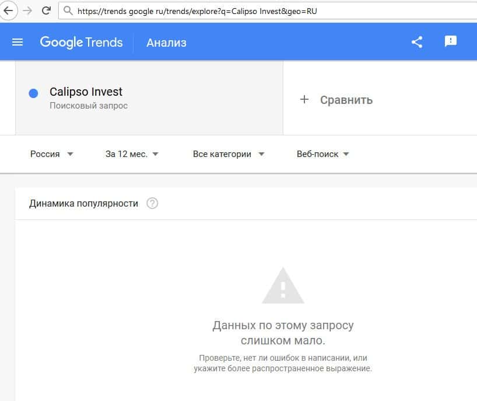Screen dimensions: 477x401
Task: Click the warning triangle icon
Action: [x=283, y=286]
